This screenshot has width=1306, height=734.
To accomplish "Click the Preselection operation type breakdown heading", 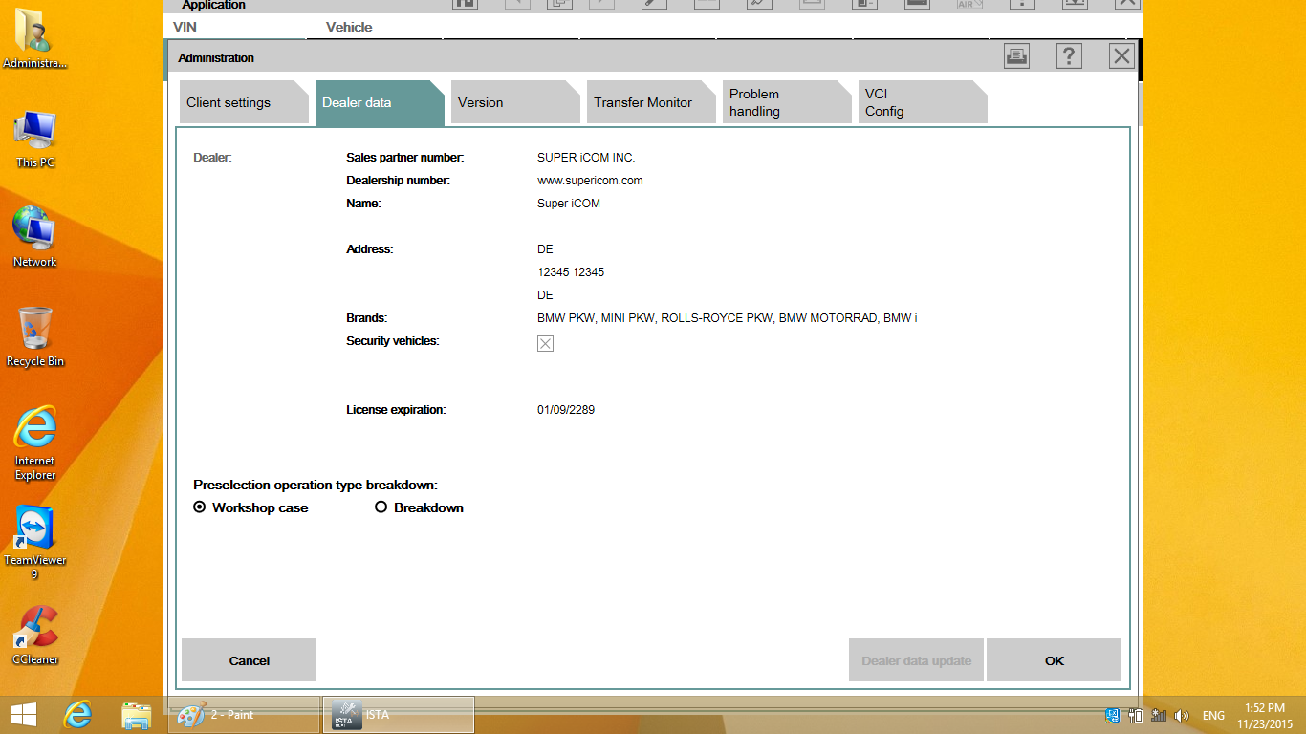I will [x=316, y=486].
